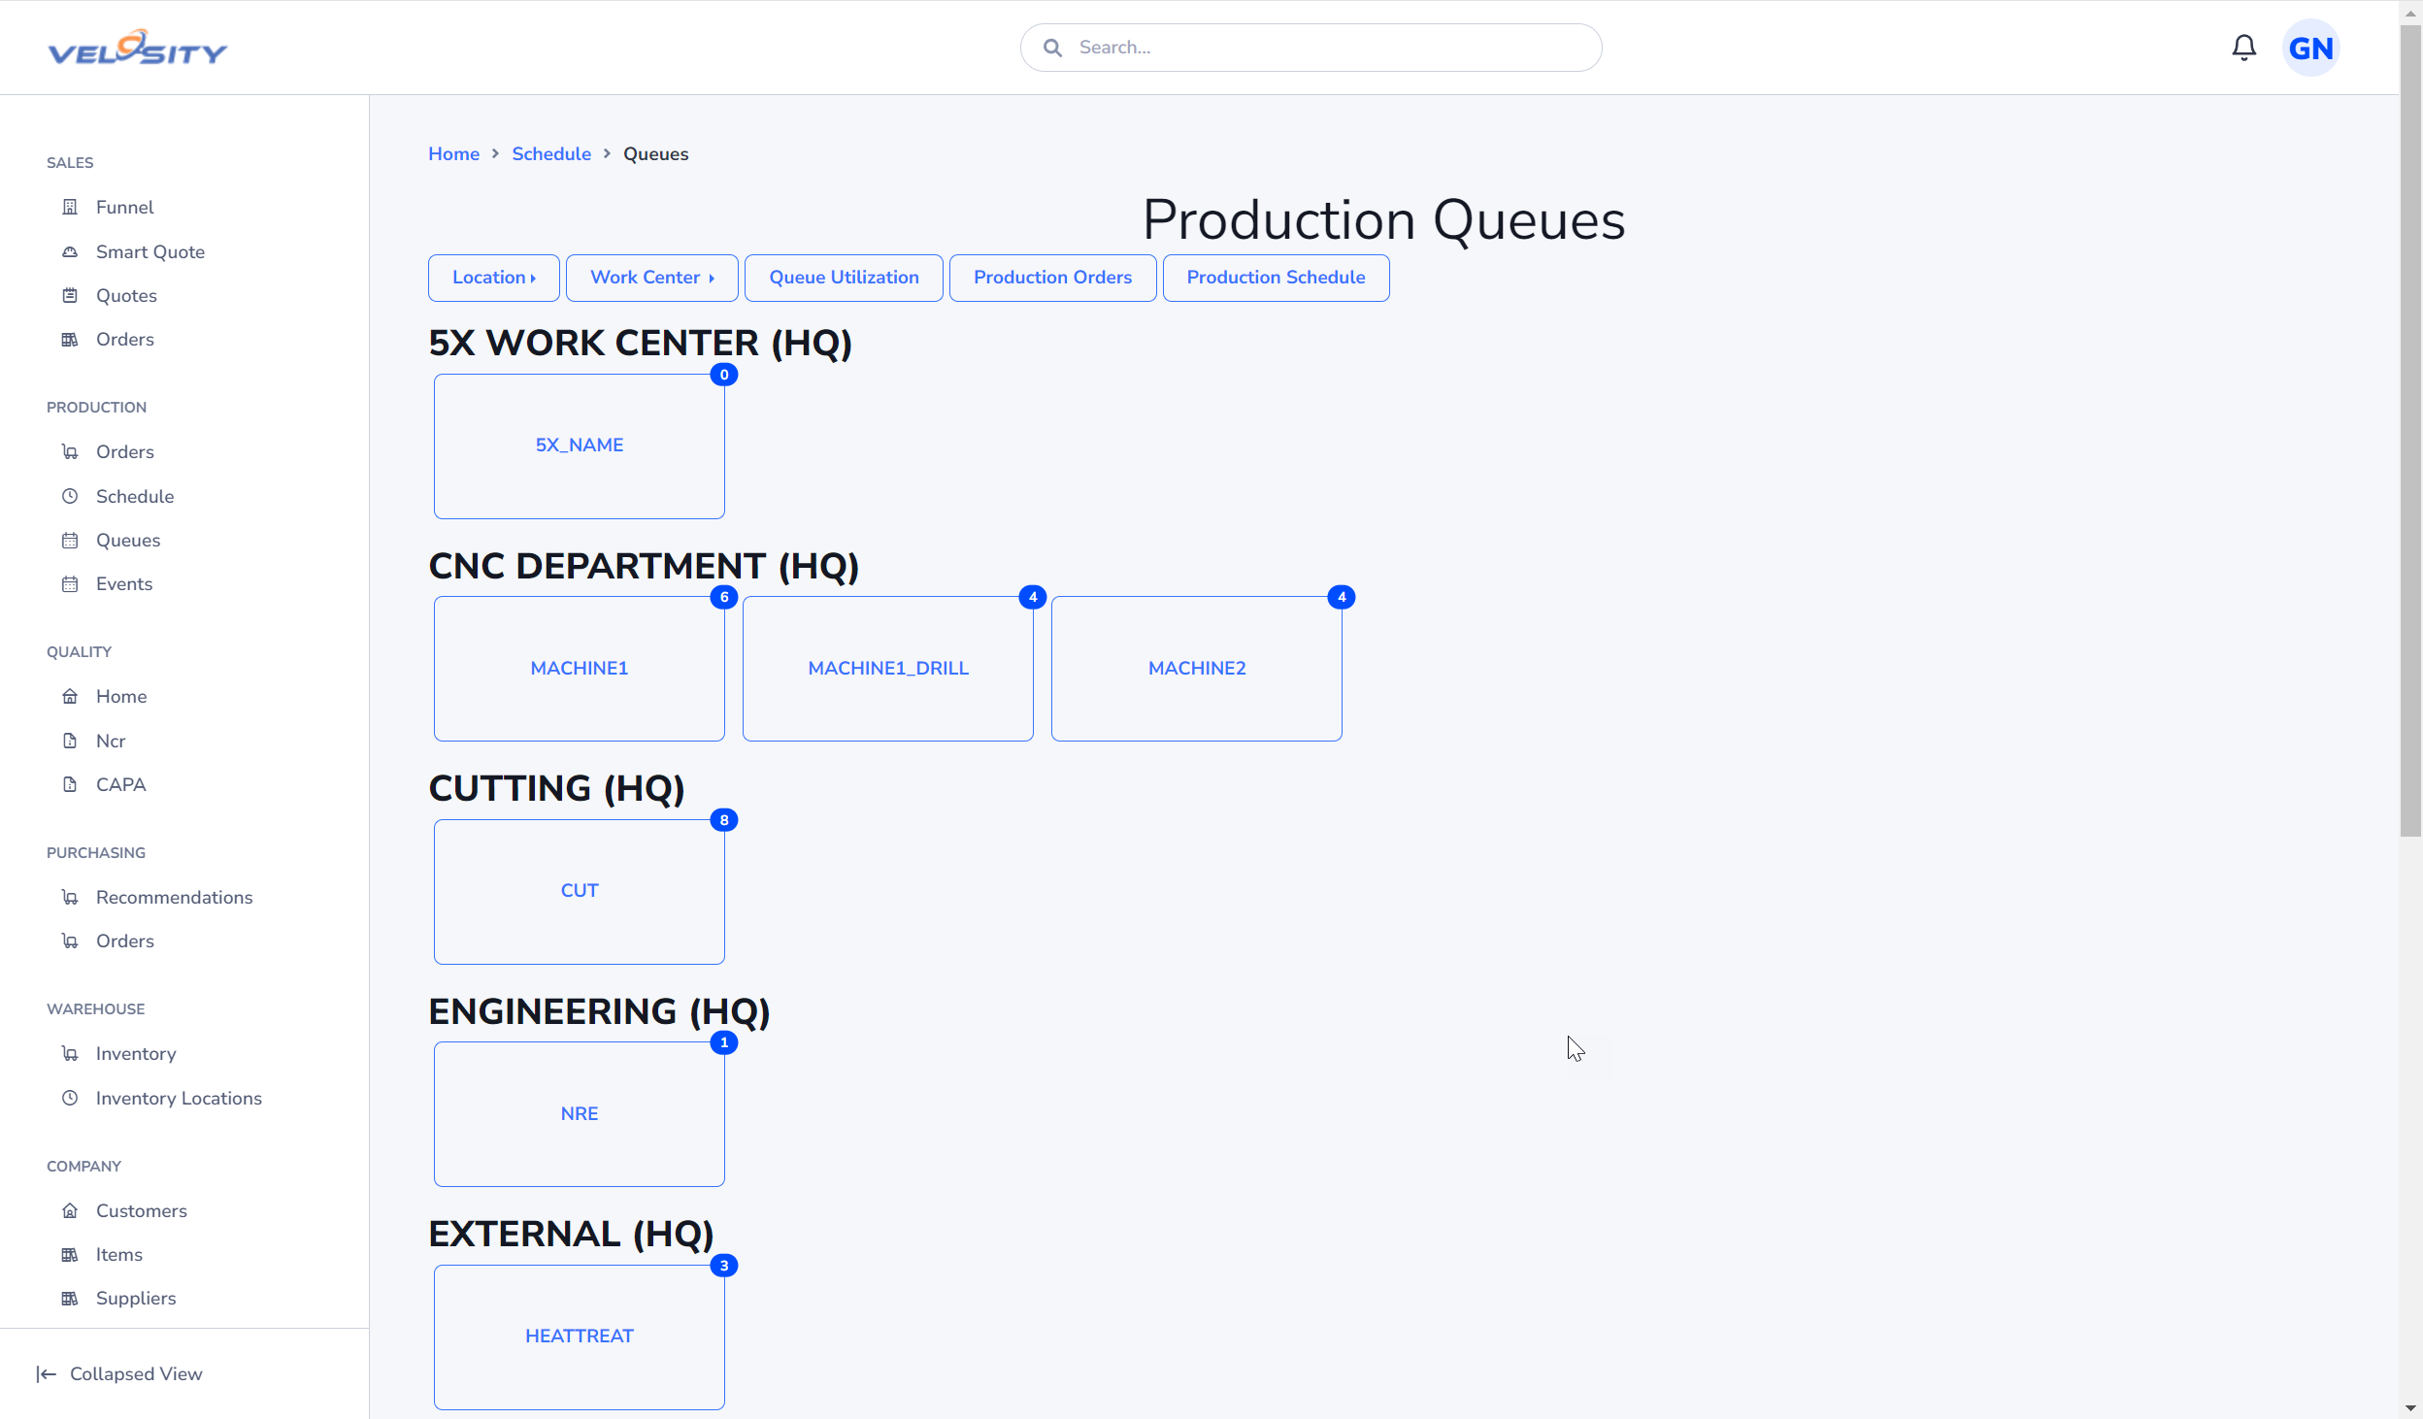Click the 1 badge on NRE
2423x1419 pixels.
724,1042
